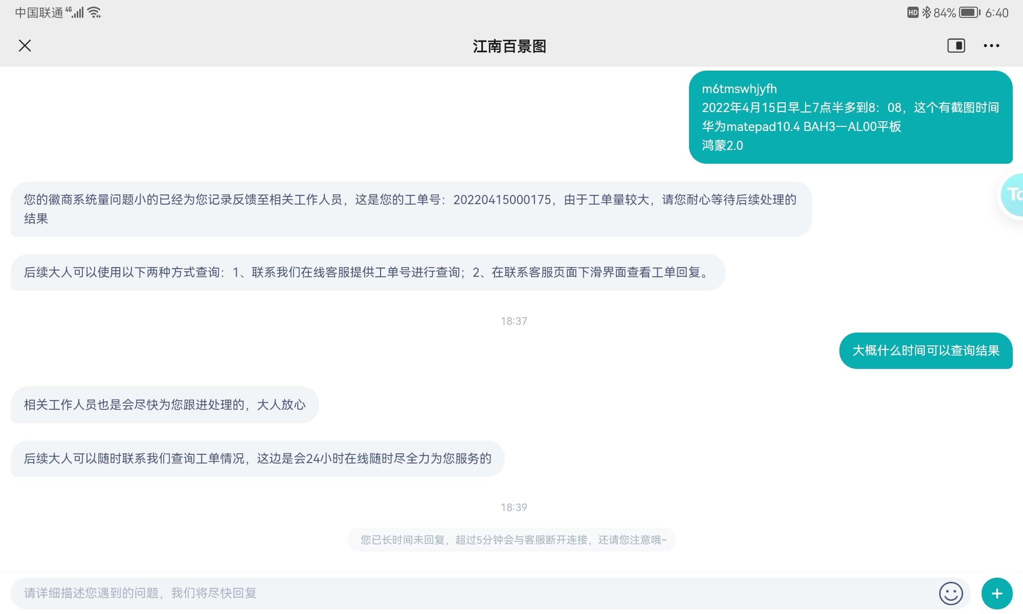Close the 江南百景图 chat page
The width and height of the screenshot is (1023, 614).
[x=25, y=46]
